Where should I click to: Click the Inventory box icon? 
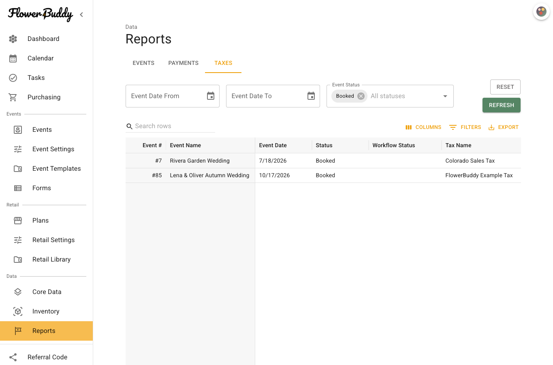(18, 311)
